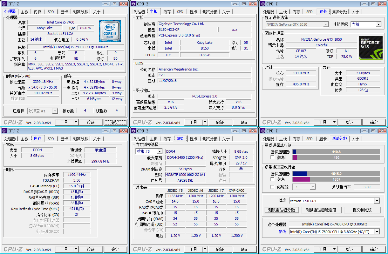Open the 处理器 #1 selection dropdown
The height and width of the screenshot is (254, 388).
point(55,111)
